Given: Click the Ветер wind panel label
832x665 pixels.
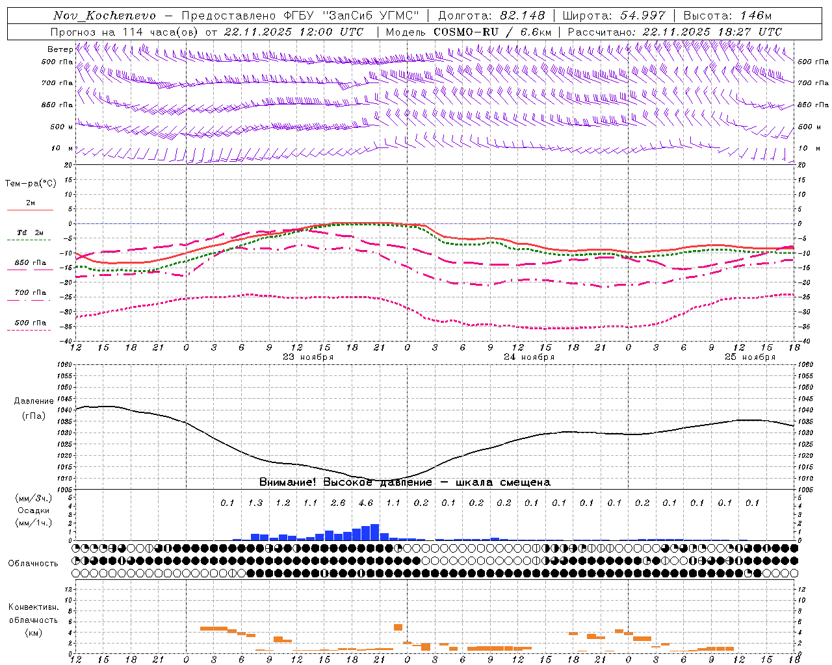Looking at the screenshot, I should (x=60, y=49).
